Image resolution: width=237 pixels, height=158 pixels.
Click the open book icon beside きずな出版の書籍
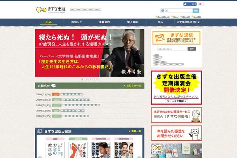(x=40, y=131)
